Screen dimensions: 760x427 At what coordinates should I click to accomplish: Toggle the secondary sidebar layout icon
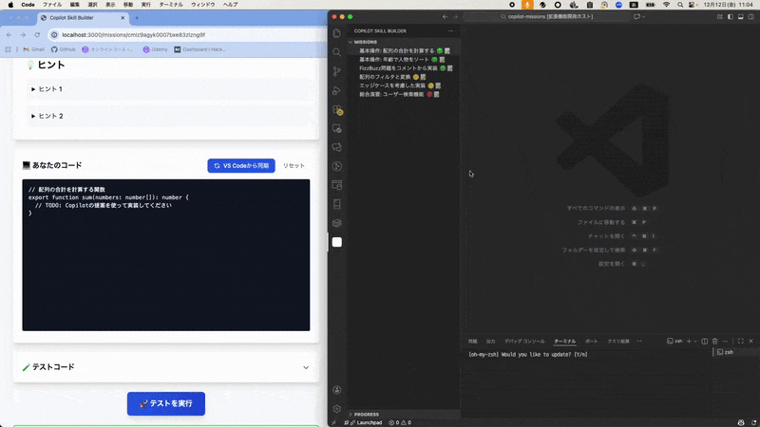point(750,16)
